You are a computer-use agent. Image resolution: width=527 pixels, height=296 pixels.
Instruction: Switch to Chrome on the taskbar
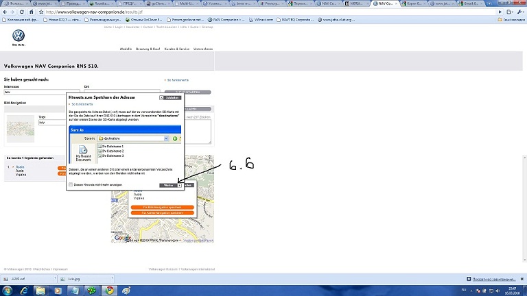point(109,291)
